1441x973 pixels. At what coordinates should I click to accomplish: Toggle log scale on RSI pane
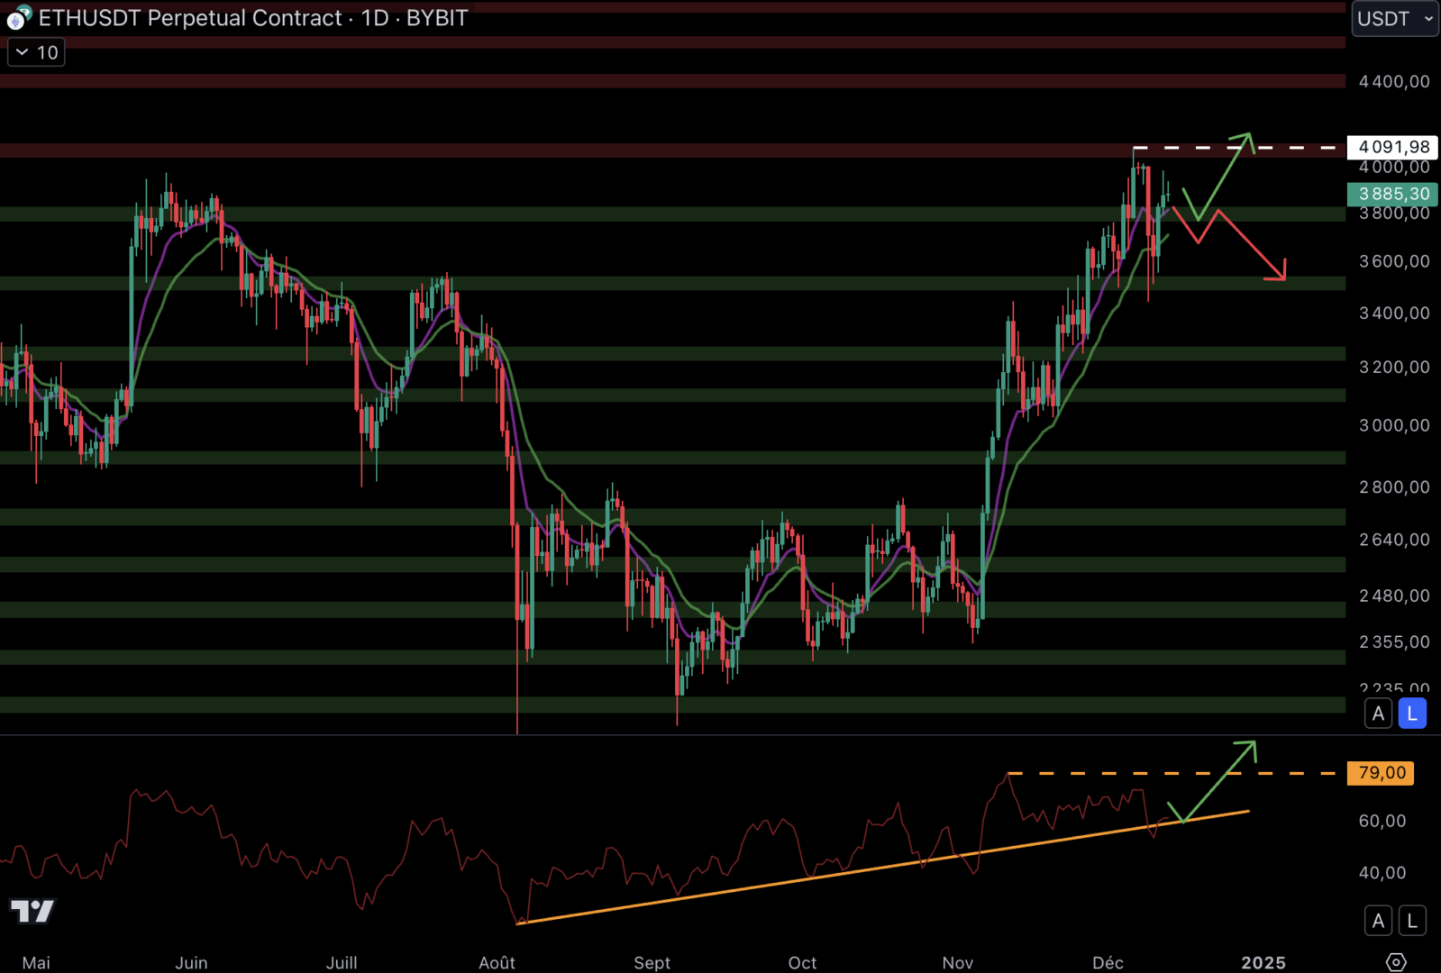click(x=1411, y=921)
